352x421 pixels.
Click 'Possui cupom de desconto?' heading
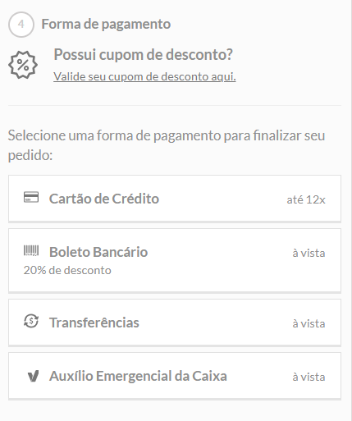coord(143,54)
